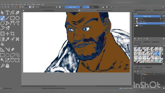Toggle preserve alpha in top toolbar
This screenshot has height=93, width=165.
coord(60,7)
